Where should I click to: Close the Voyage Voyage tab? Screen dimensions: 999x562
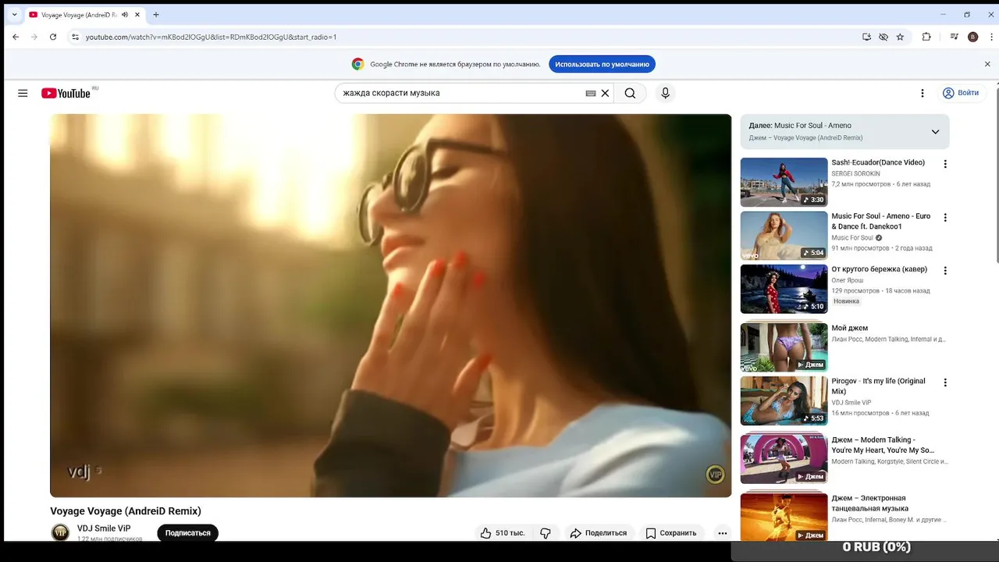[138, 15]
